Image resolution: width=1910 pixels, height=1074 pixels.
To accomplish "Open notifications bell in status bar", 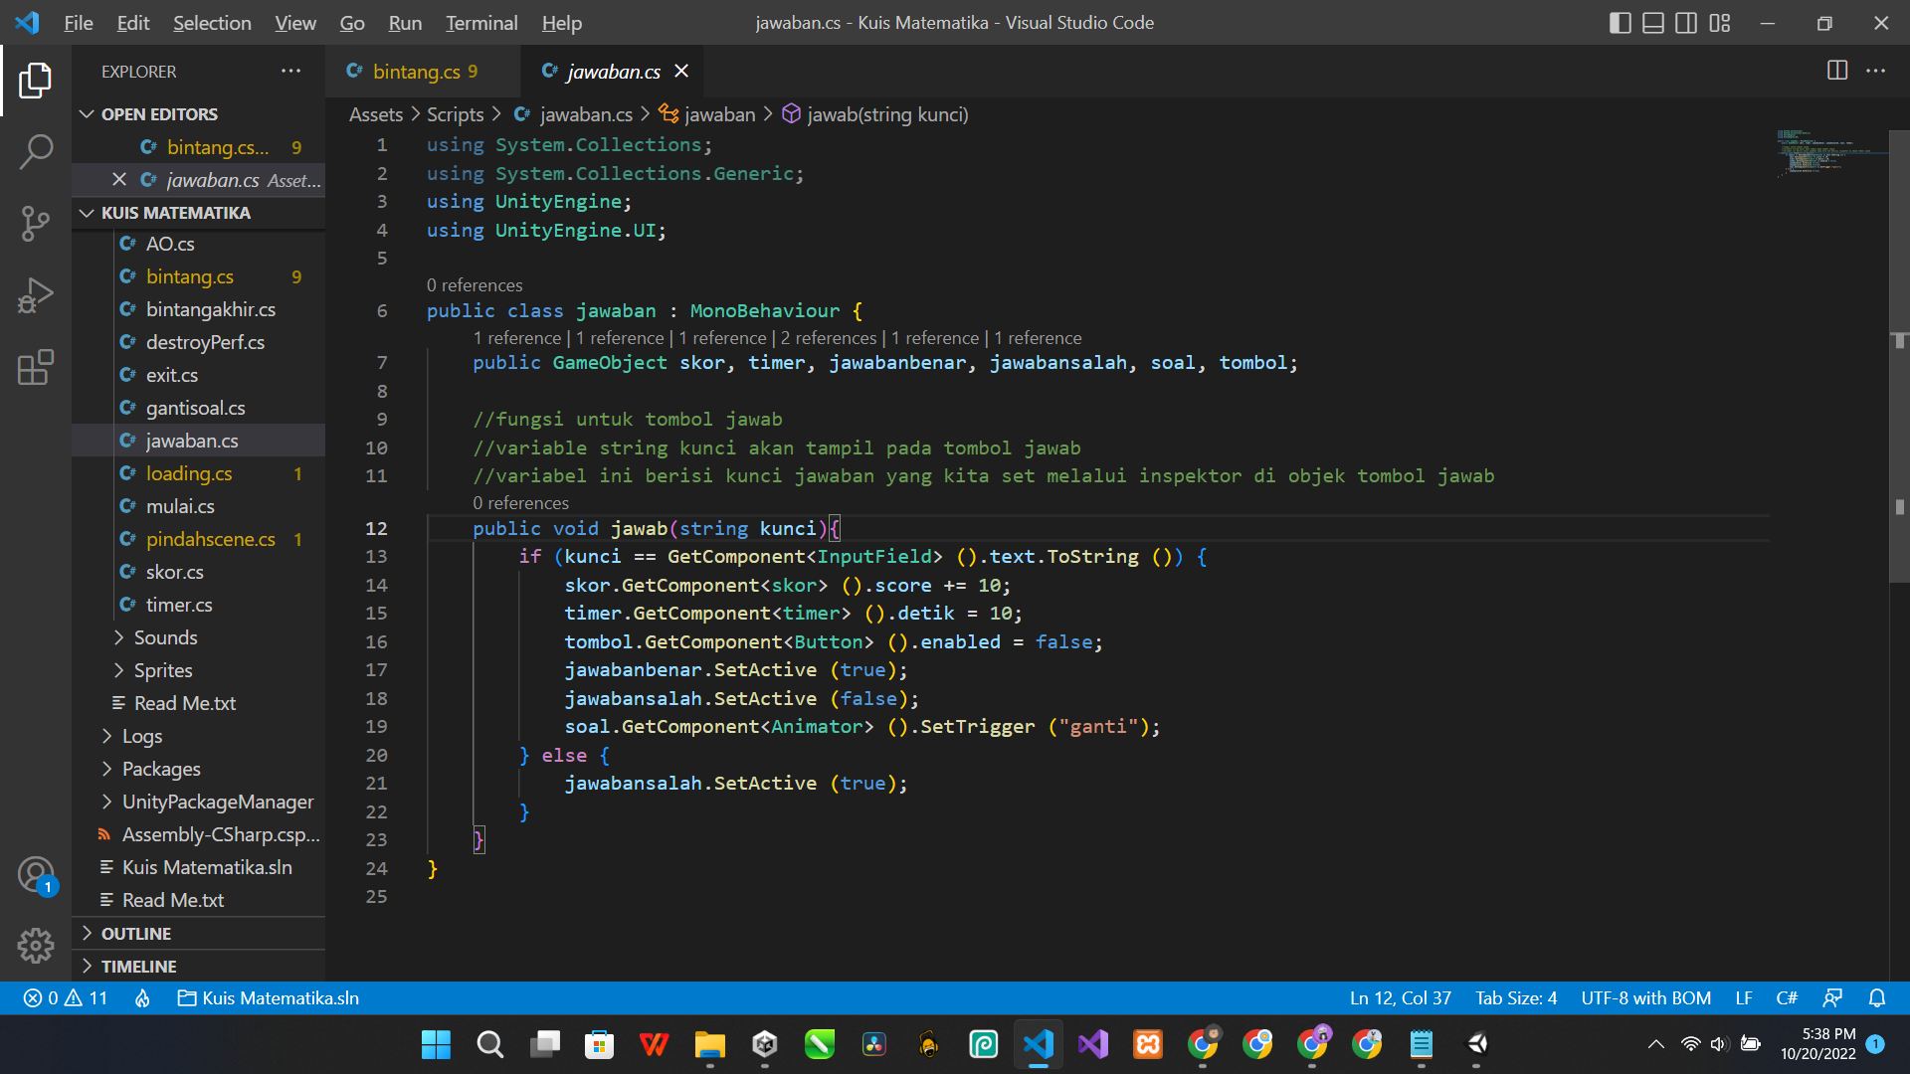I will click(1876, 997).
